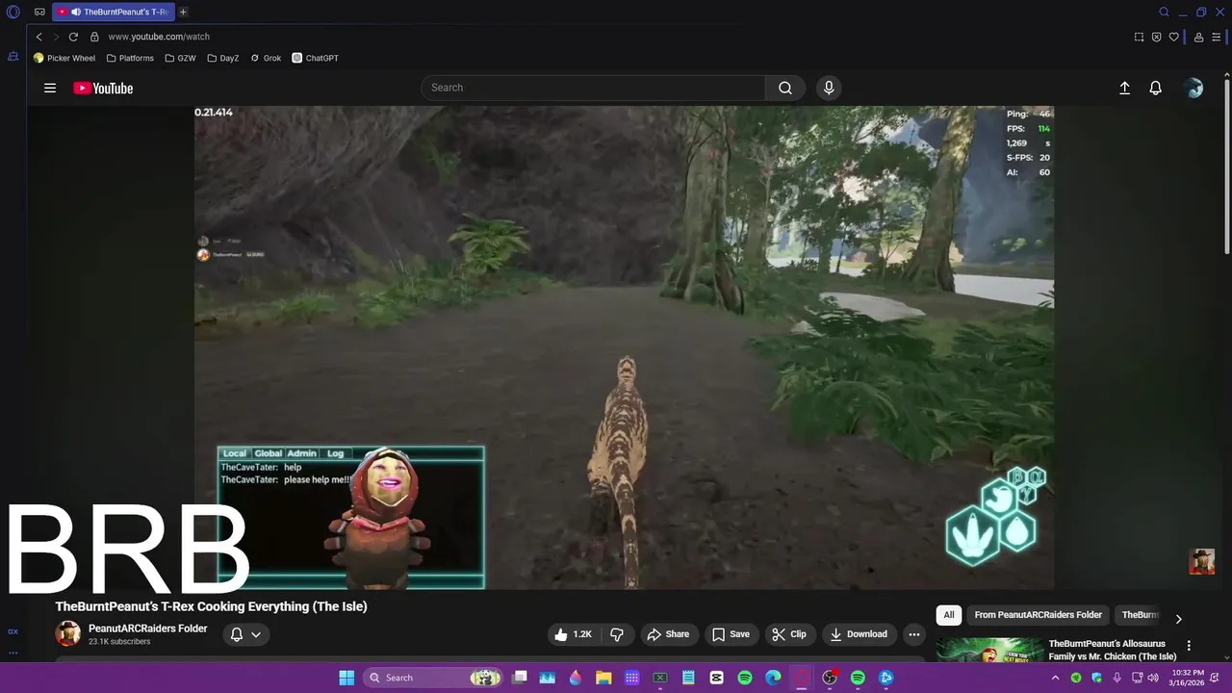This screenshot has height=693, width=1232.
Task: Go back to the previous page
Action: point(39,37)
